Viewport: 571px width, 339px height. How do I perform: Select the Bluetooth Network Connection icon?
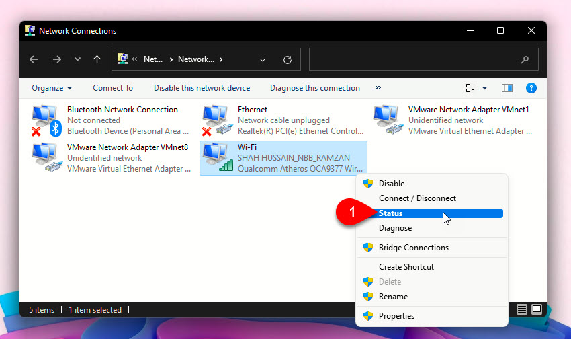[x=46, y=120]
